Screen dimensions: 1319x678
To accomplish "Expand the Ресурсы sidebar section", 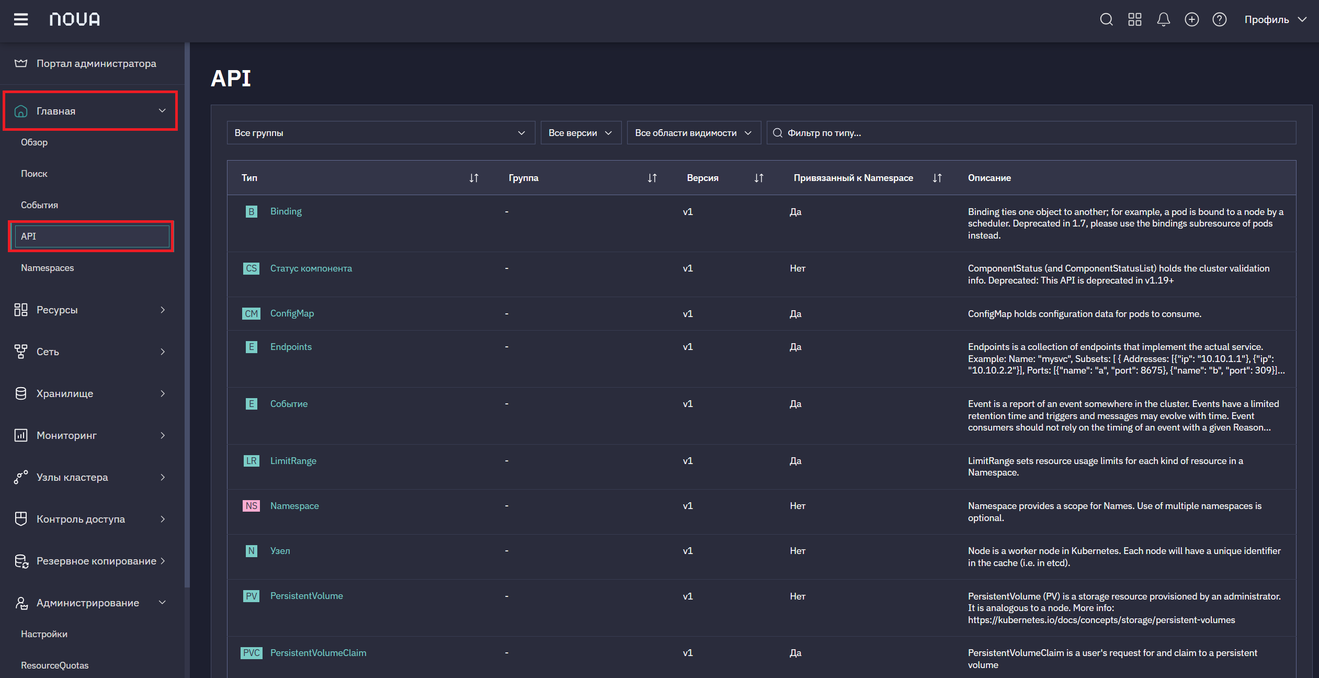I will point(90,310).
